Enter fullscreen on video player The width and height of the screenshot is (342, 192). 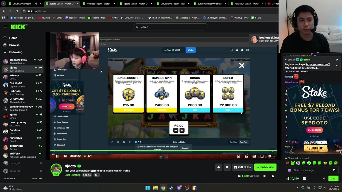(x=262, y=156)
